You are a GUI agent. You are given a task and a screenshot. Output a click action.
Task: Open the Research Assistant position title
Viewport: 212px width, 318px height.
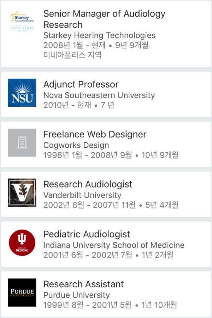coord(84,284)
